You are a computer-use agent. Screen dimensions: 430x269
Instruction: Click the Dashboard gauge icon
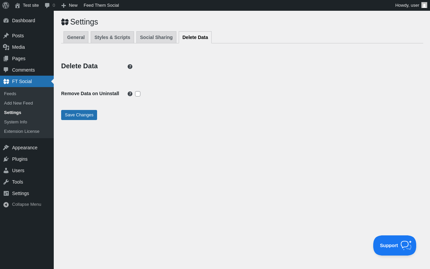pos(6,21)
